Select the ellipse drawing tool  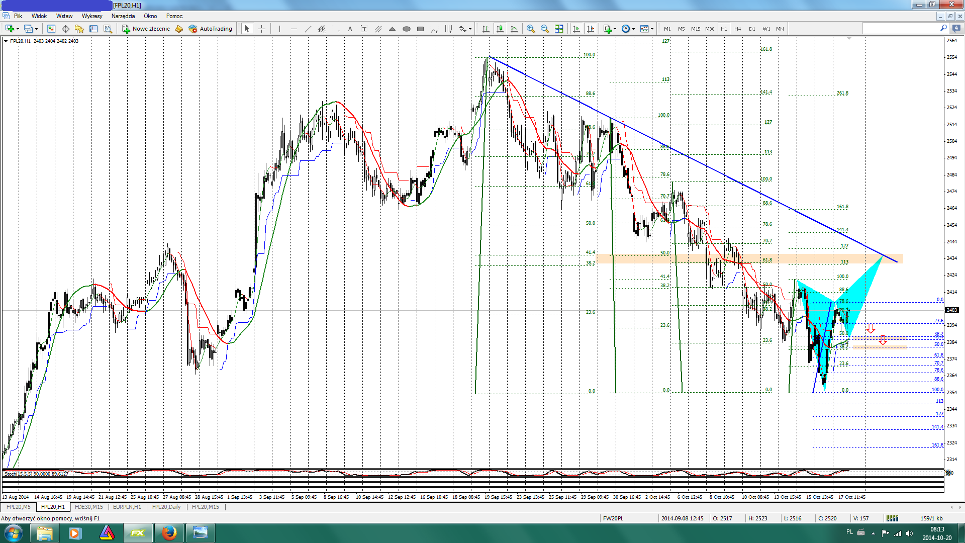point(406,29)
